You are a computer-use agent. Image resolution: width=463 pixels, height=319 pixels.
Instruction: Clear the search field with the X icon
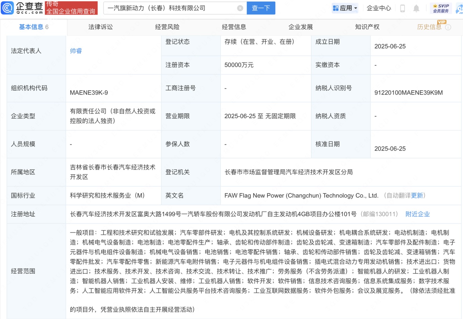tap(240, 8)
